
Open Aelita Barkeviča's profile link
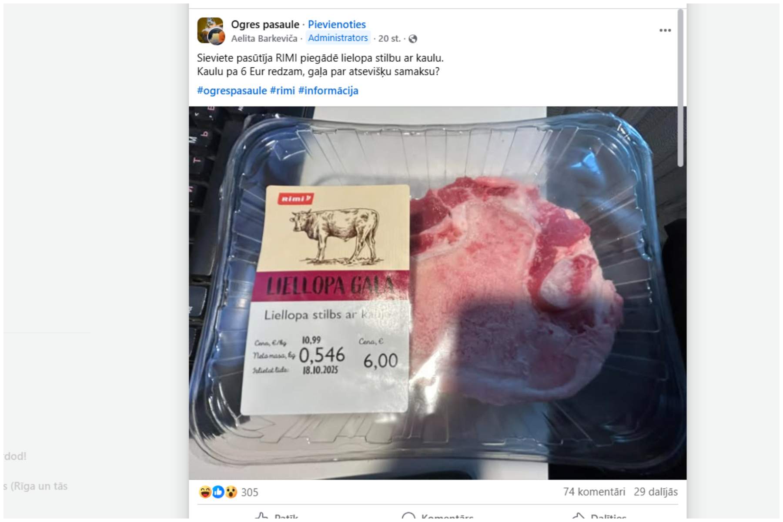click(x=264, y=38)
